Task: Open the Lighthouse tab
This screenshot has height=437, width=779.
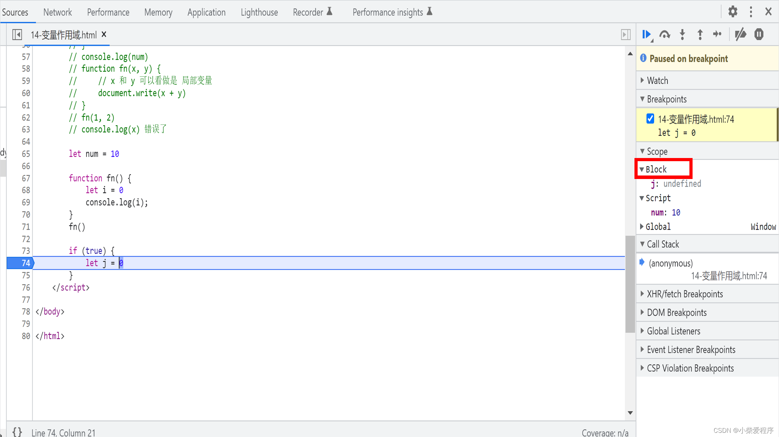Action: [x=259, y=12]
